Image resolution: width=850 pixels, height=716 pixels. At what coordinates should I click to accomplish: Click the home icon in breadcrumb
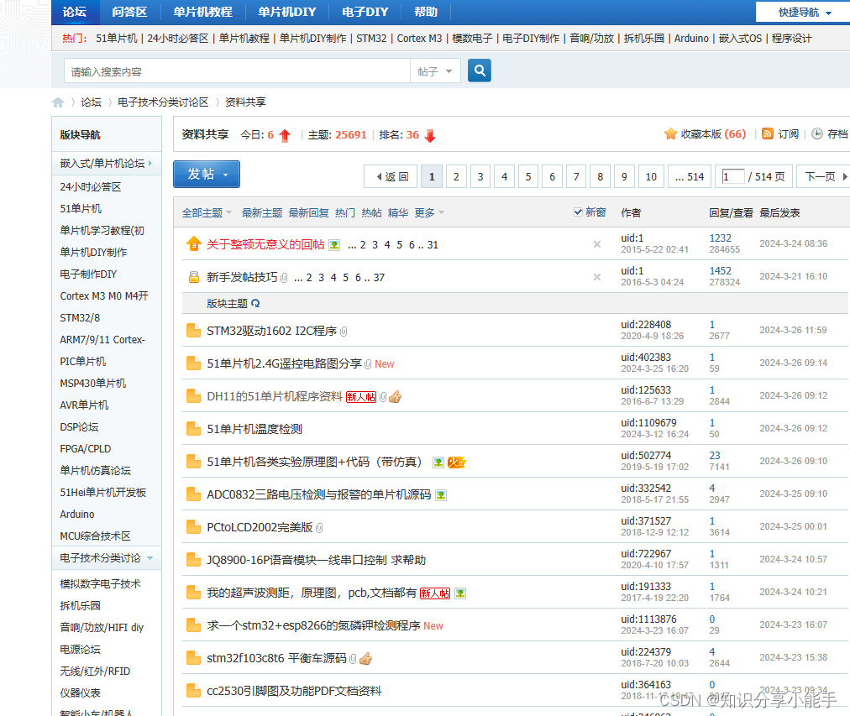(58, 102)
